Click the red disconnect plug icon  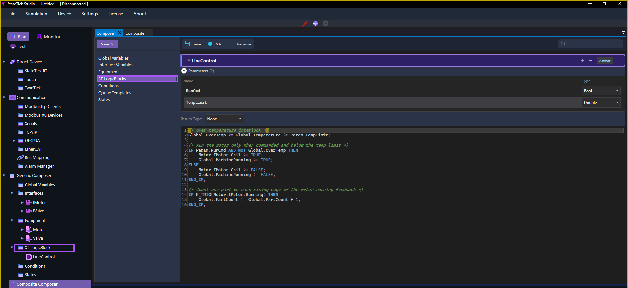[305, 23]
